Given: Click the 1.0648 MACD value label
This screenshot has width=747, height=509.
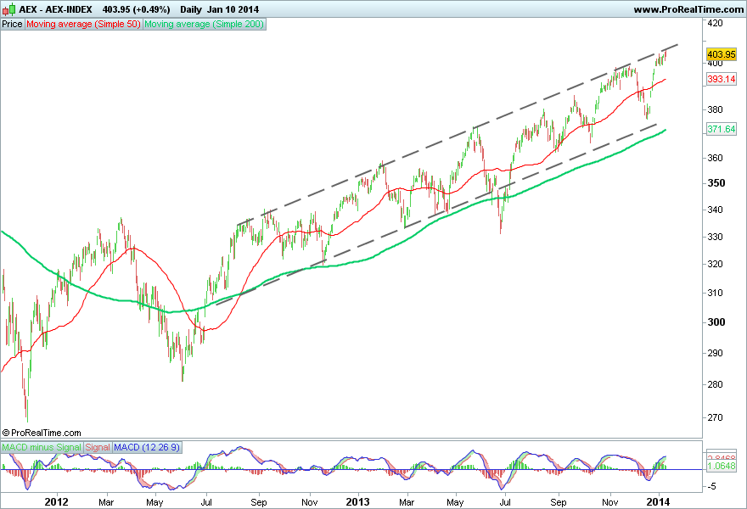Looking at the screenshot, I should pos(722,466).
